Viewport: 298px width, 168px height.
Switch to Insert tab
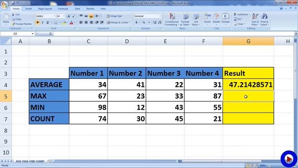tap(29, 9)
